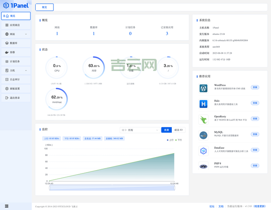271x210 pixels.
Task: Open the 网卡 network card dropdown
Action: tap(139, 130)
